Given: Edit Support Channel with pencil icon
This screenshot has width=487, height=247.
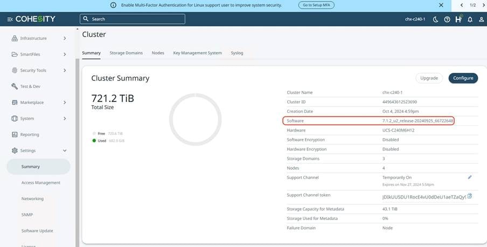Looking at the screenshot, I should (470, 177).
